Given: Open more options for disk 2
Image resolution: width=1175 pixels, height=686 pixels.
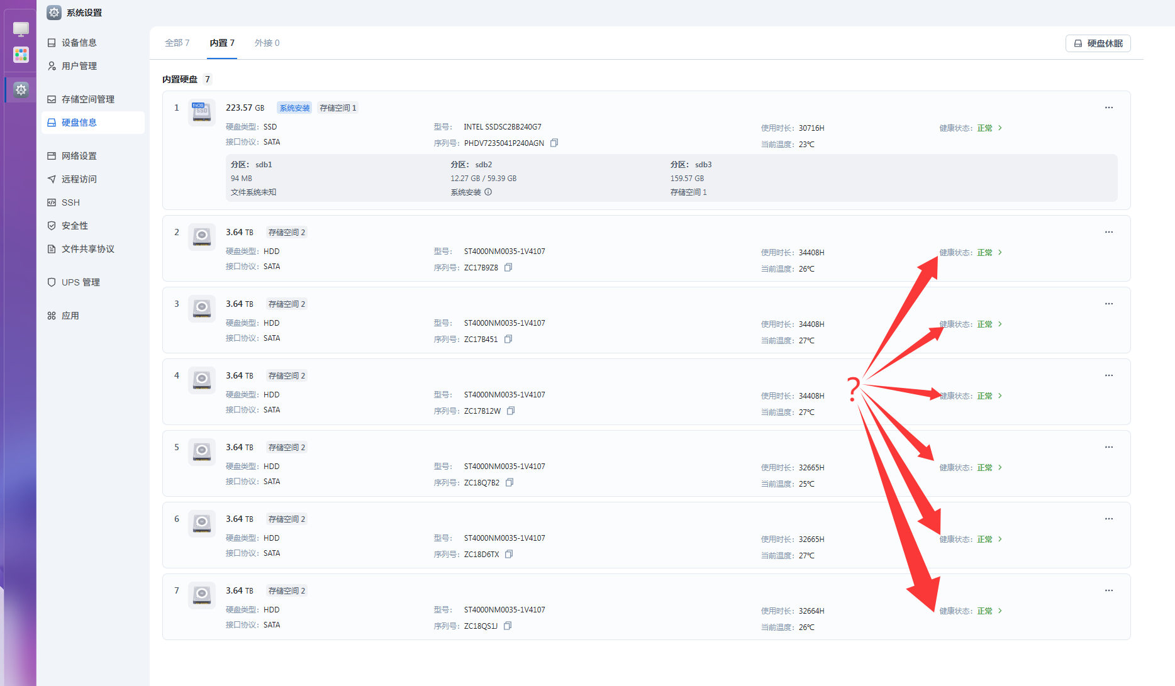Looking at the screenshot, I should (1109, 232).
